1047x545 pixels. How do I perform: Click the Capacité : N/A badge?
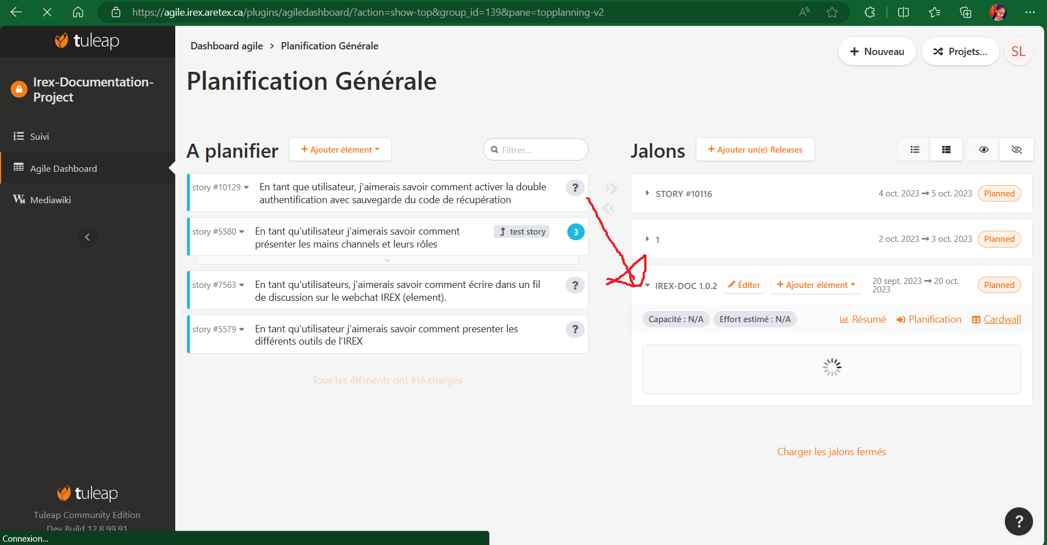tap(676, 319)
